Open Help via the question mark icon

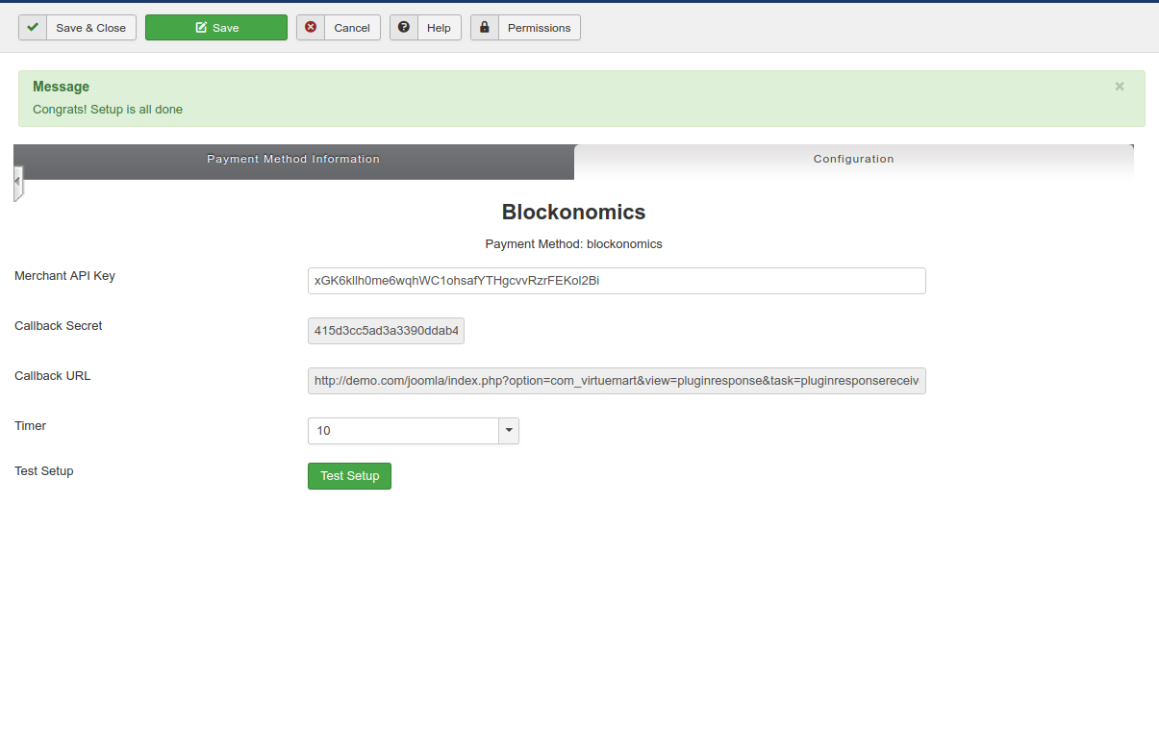[404, 28]
